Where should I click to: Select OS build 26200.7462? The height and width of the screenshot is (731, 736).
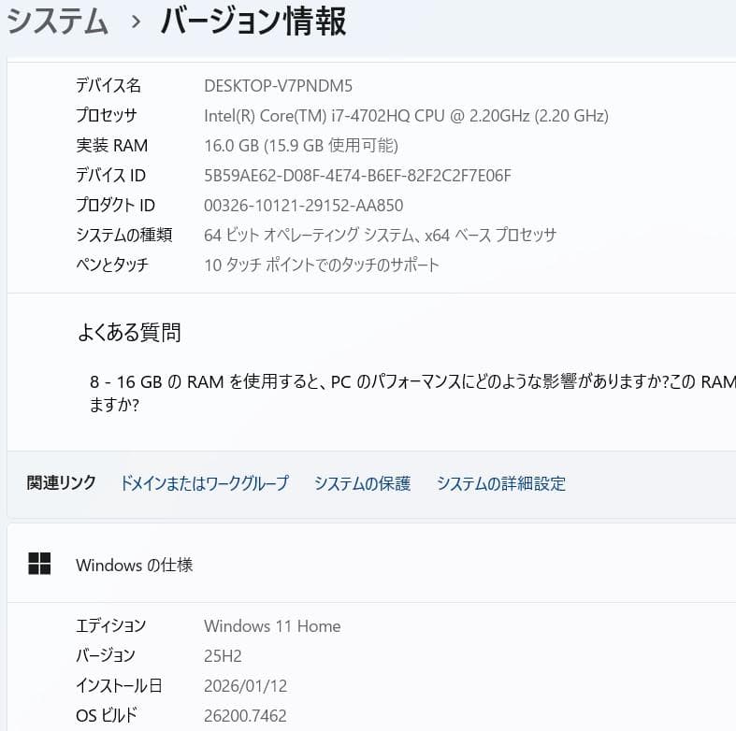pyautogui.click(x=245, y=715)
